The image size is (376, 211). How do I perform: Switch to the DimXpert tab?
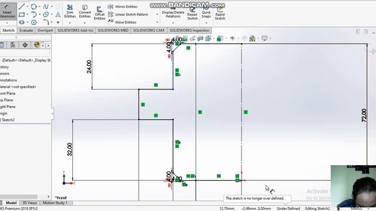pos(45,30)
